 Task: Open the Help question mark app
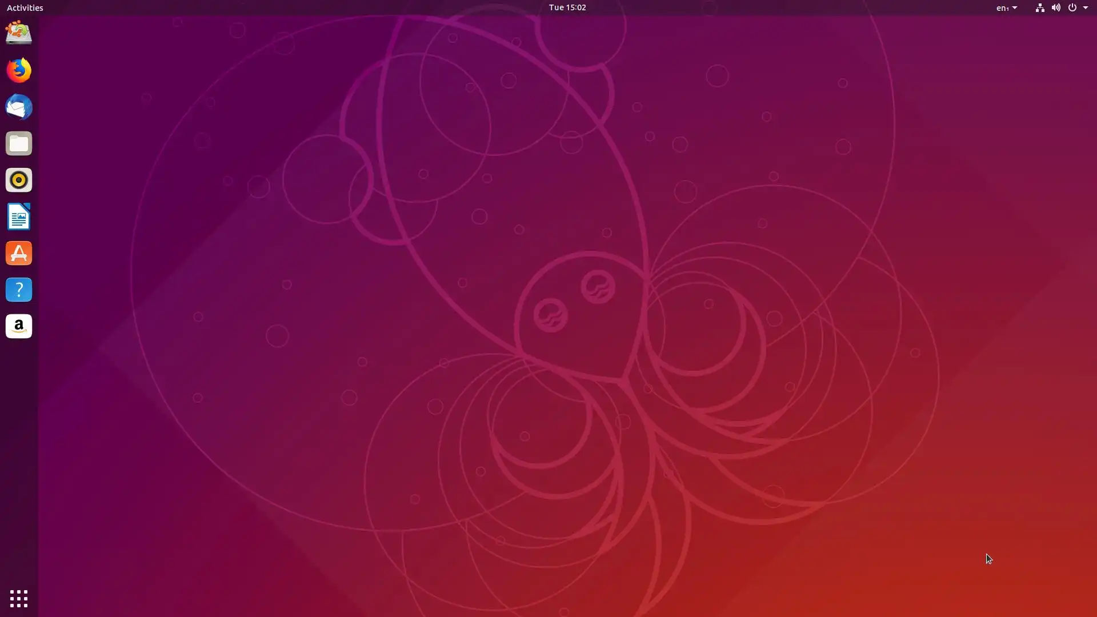pos(19,290)
